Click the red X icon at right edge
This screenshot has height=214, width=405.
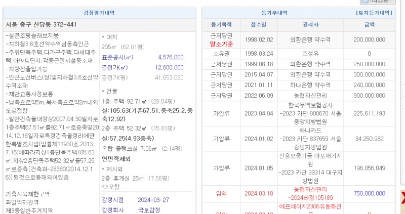402,198
